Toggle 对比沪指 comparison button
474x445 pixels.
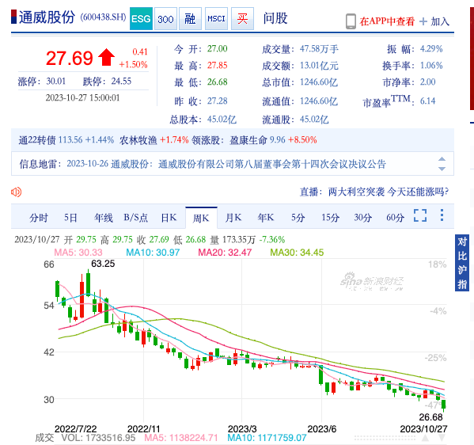tap(462, 263)
